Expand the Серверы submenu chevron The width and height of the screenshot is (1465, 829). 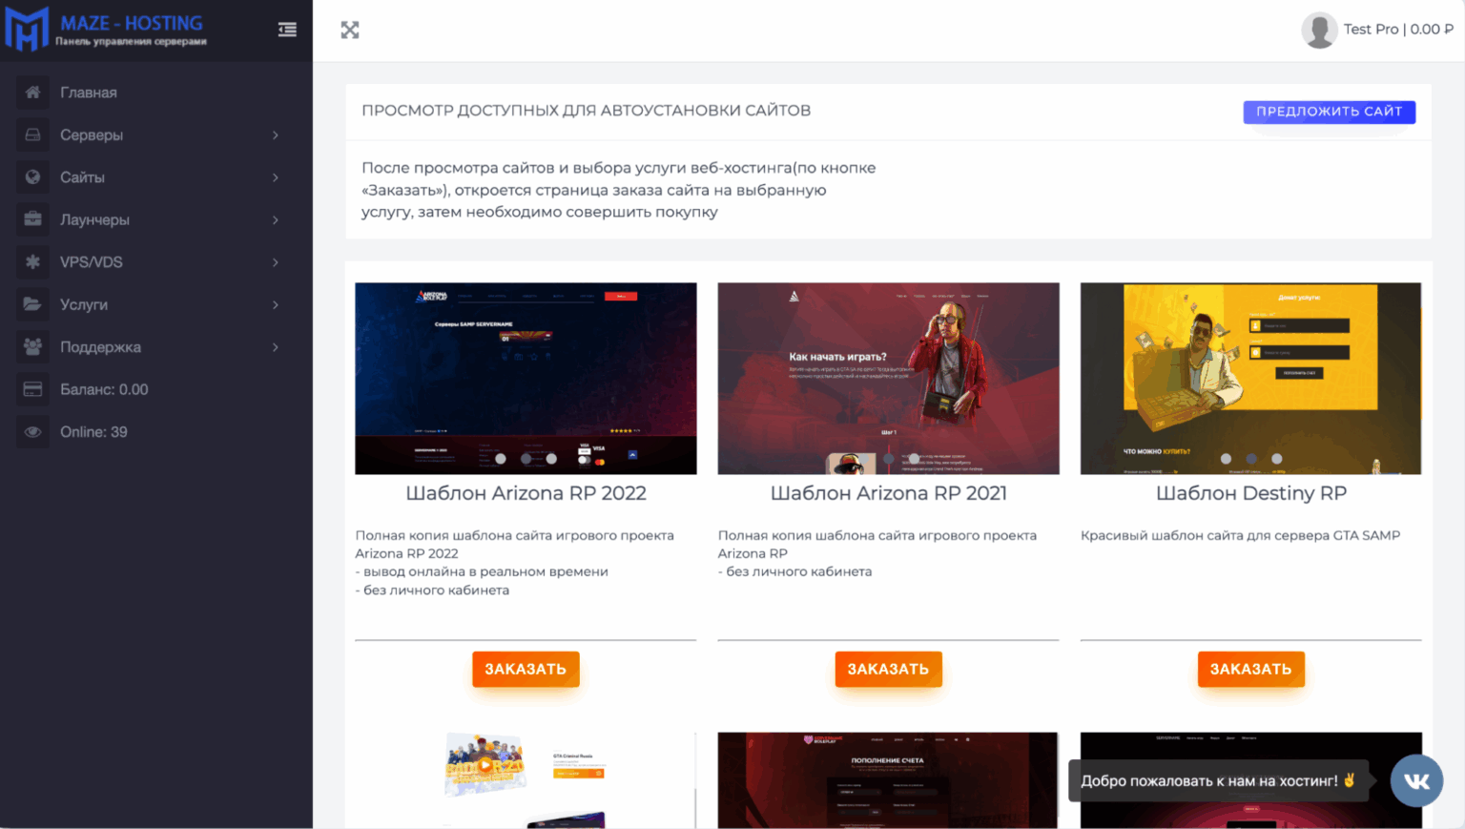tap(276, 135)
